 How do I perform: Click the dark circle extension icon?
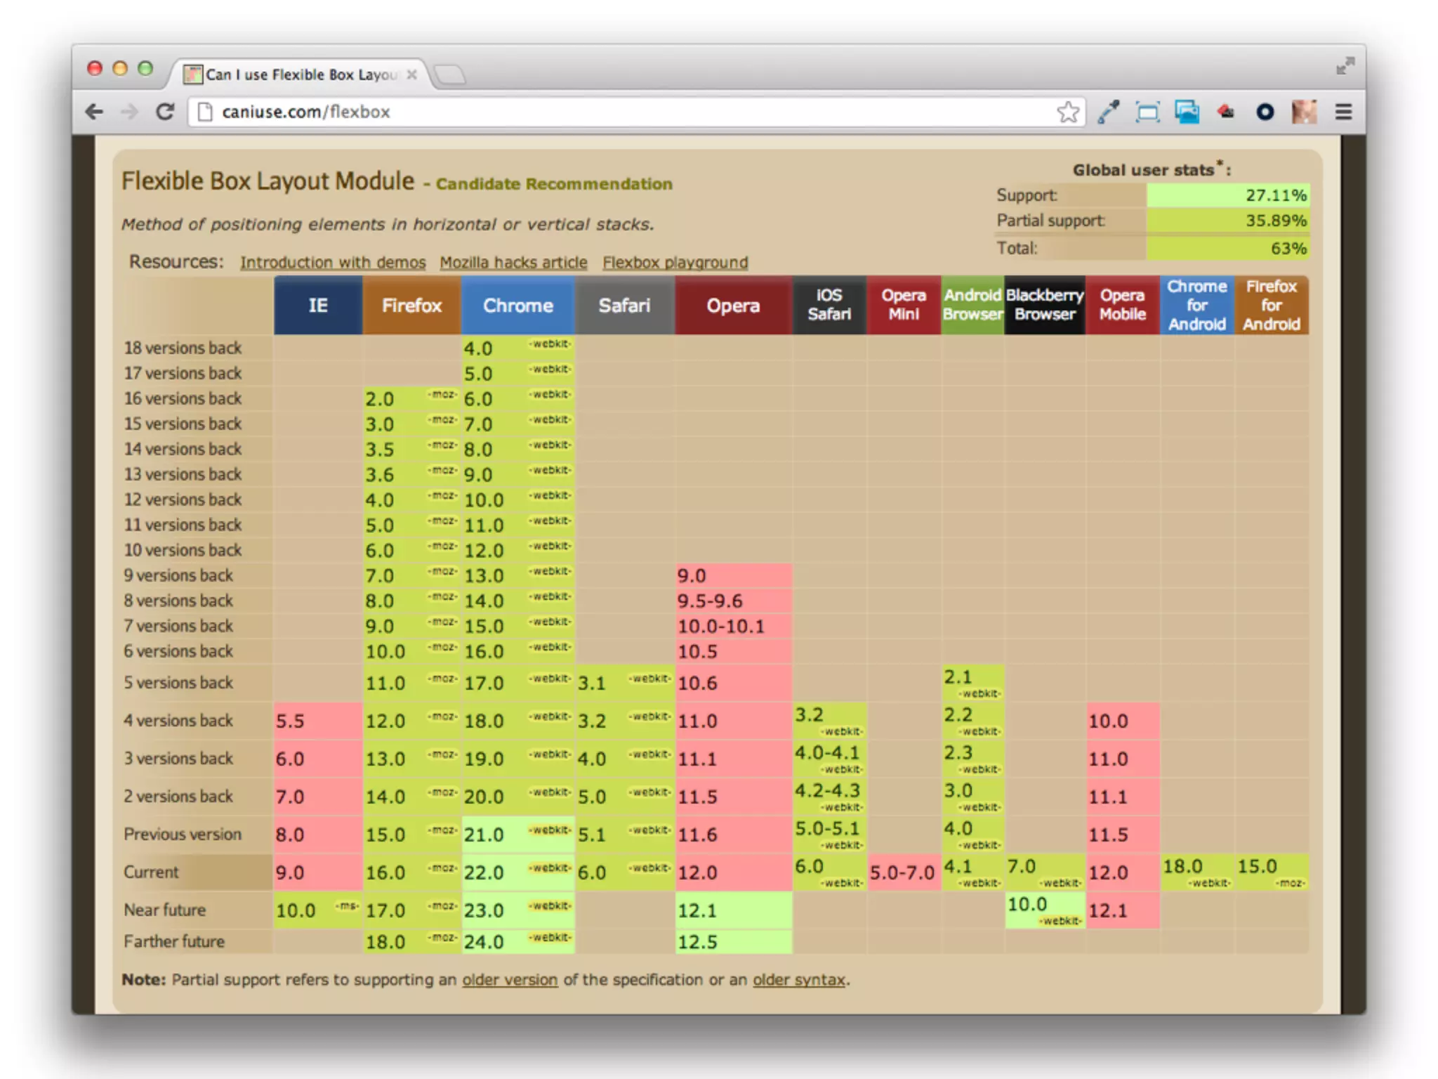pos(1265,112)
